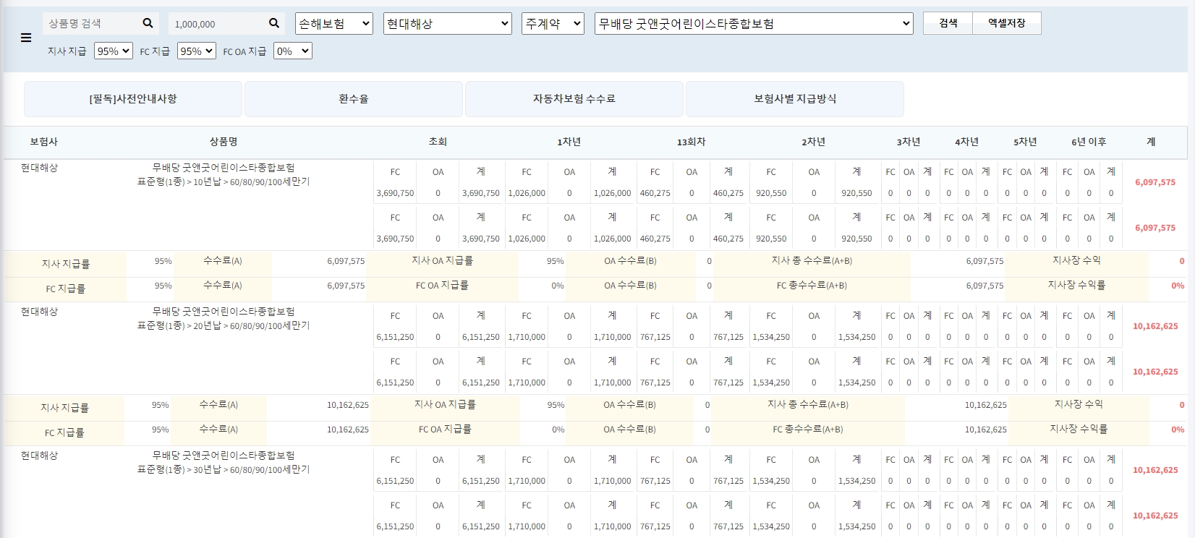Open the 지사 지급 95% rate dropdown
1195x538 pixels.
tap(114, 51)
